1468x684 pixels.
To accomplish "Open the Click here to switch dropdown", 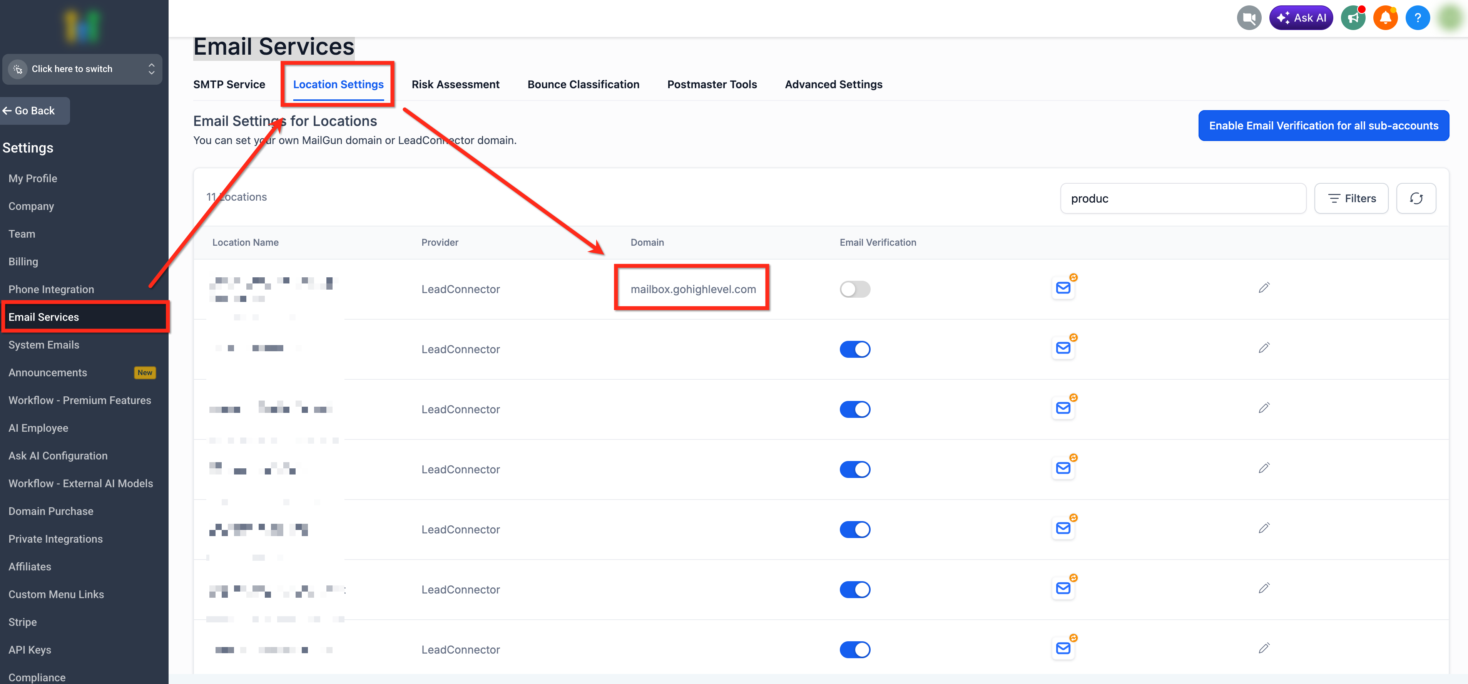I will 82,69.
